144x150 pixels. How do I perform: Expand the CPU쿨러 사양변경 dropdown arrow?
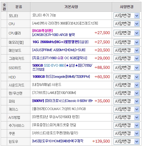(137, 33)
